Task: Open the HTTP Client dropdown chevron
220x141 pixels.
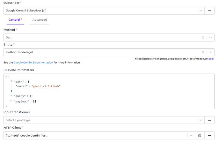Action: [x=191, y=136]
